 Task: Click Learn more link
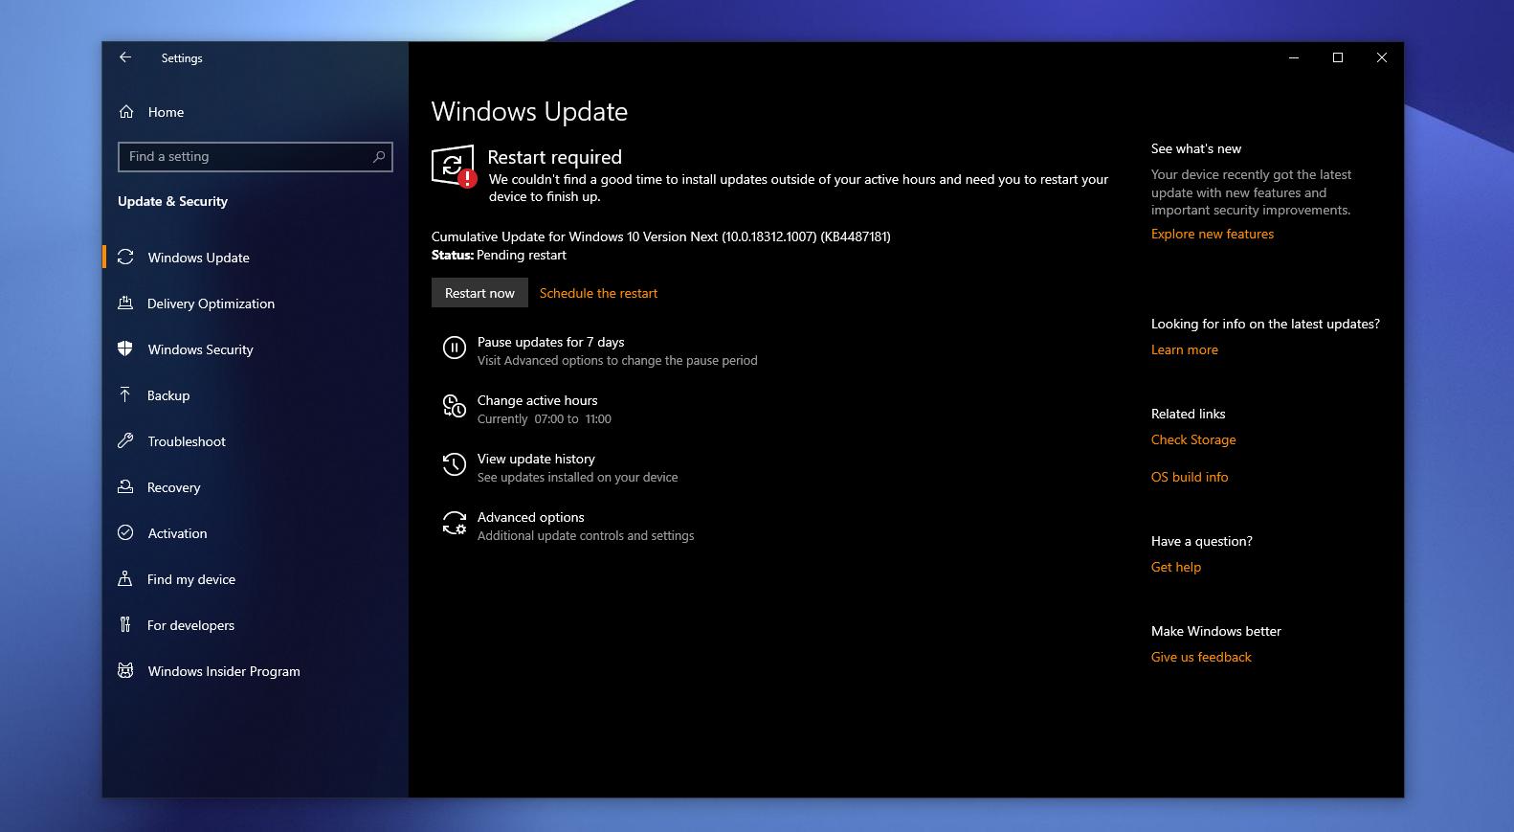coord(1185,349)
